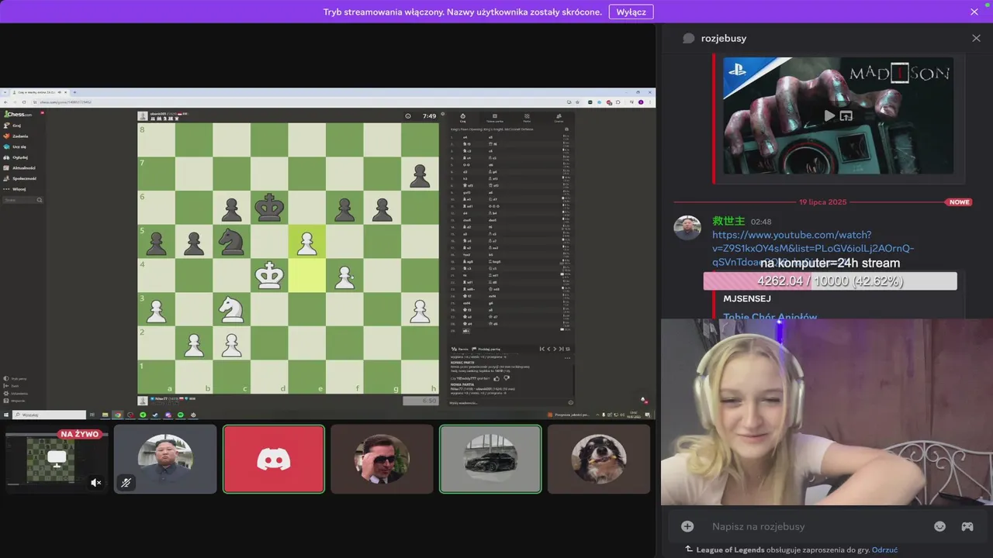Viewport: 993px width, 558px height.
Task: Open the game controller apps icon
Action: pos(967,526)
